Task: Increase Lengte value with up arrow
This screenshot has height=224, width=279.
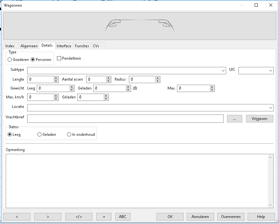Action: pos(56,78)
